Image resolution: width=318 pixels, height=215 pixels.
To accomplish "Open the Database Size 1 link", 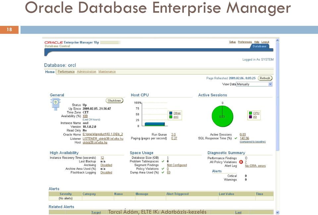I will point(168,158).
